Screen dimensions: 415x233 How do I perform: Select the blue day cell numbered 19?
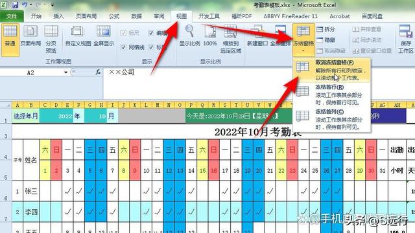(x=248, y=170)
